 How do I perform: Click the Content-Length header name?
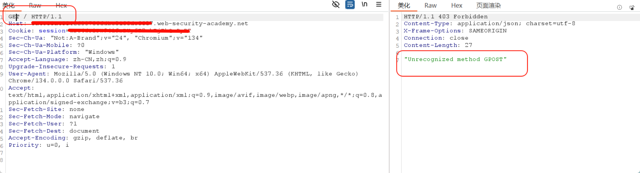coord(430,45)
